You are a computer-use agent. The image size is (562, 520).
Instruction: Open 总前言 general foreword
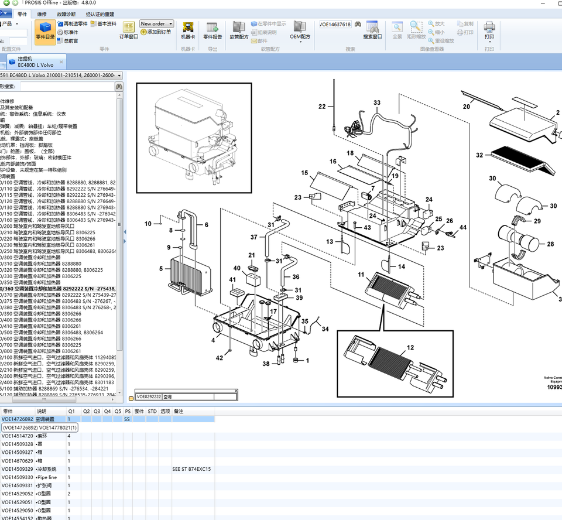[x=68, y=41]
